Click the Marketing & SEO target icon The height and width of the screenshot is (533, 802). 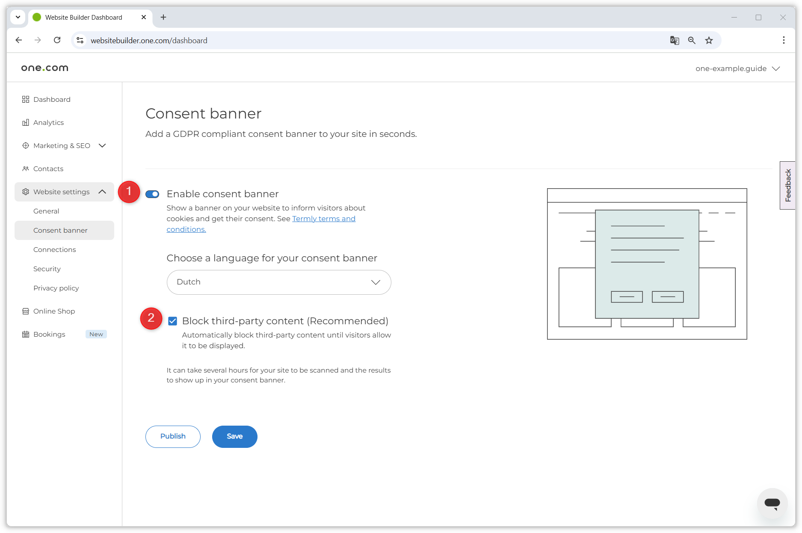pos(25,145)
